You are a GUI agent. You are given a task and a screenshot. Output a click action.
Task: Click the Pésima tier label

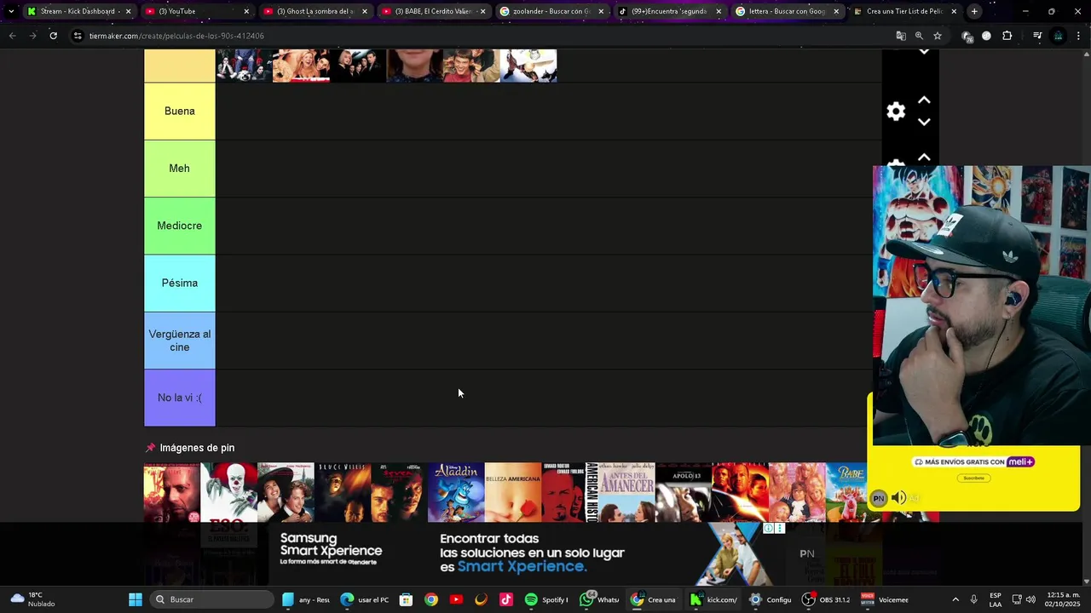point(180,283)
